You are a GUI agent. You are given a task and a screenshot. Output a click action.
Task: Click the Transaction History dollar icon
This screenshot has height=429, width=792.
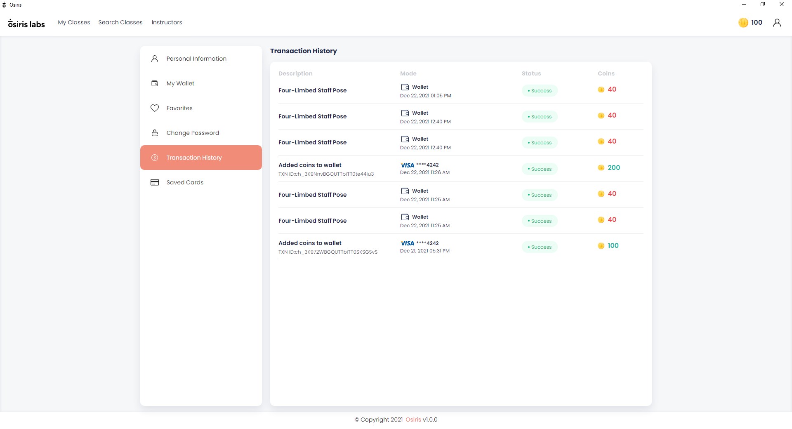(x=155, y=158)
